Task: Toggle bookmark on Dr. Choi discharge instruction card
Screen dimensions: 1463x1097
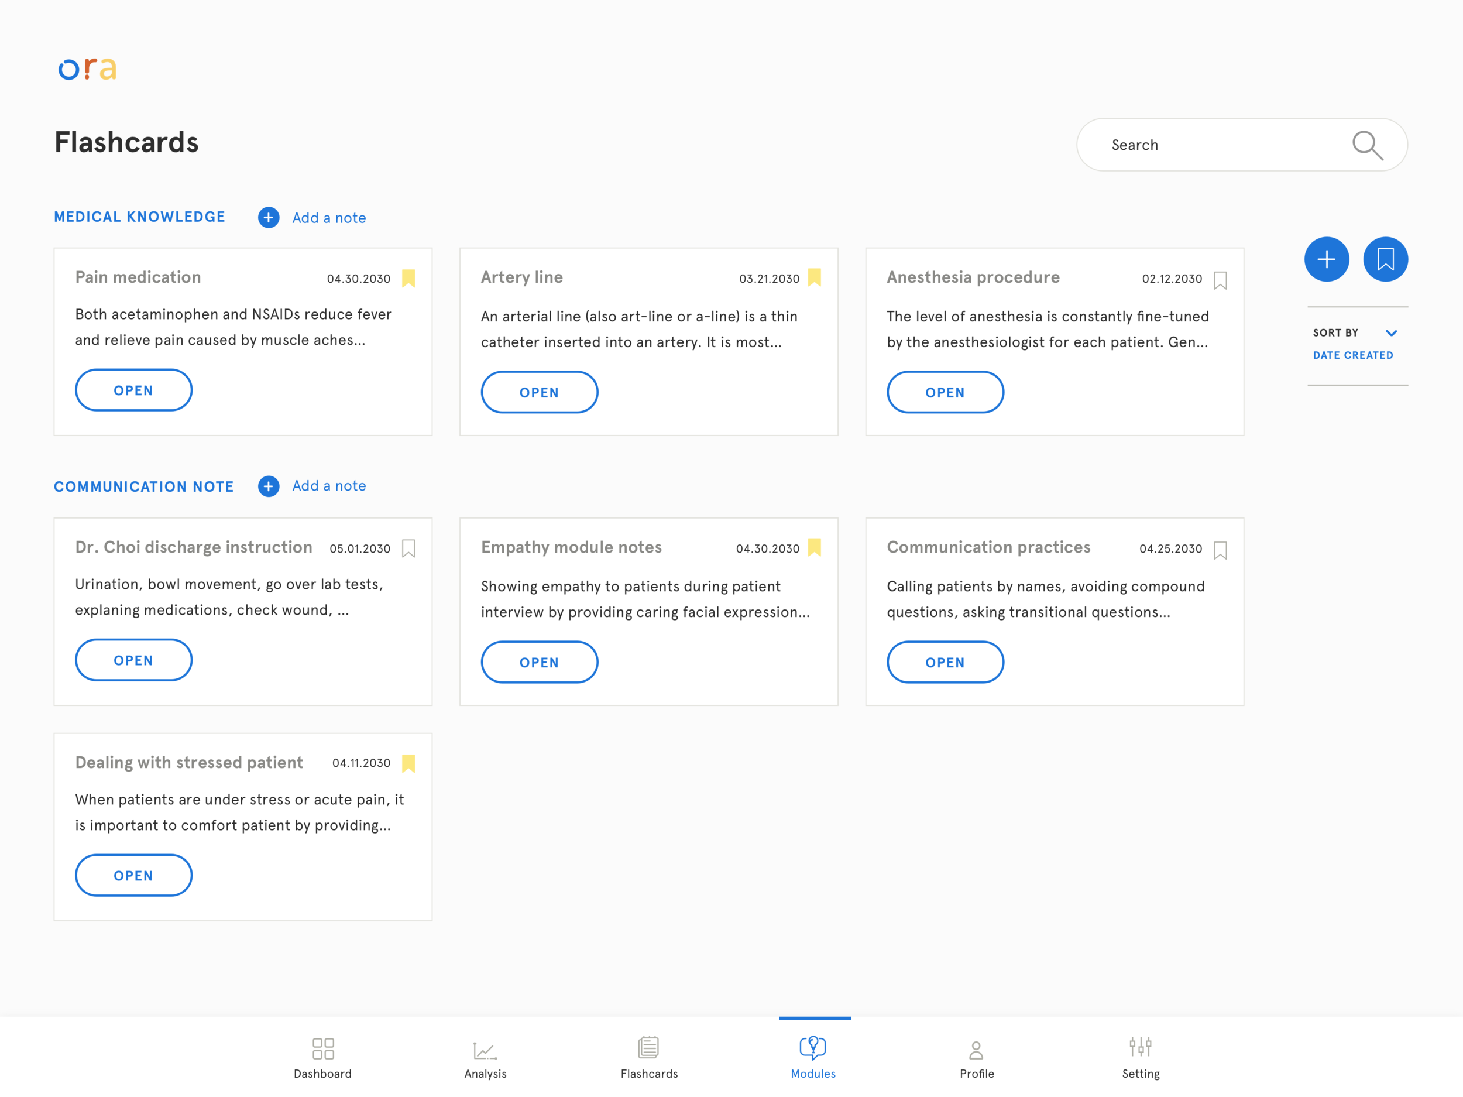Action: [408, 548]
